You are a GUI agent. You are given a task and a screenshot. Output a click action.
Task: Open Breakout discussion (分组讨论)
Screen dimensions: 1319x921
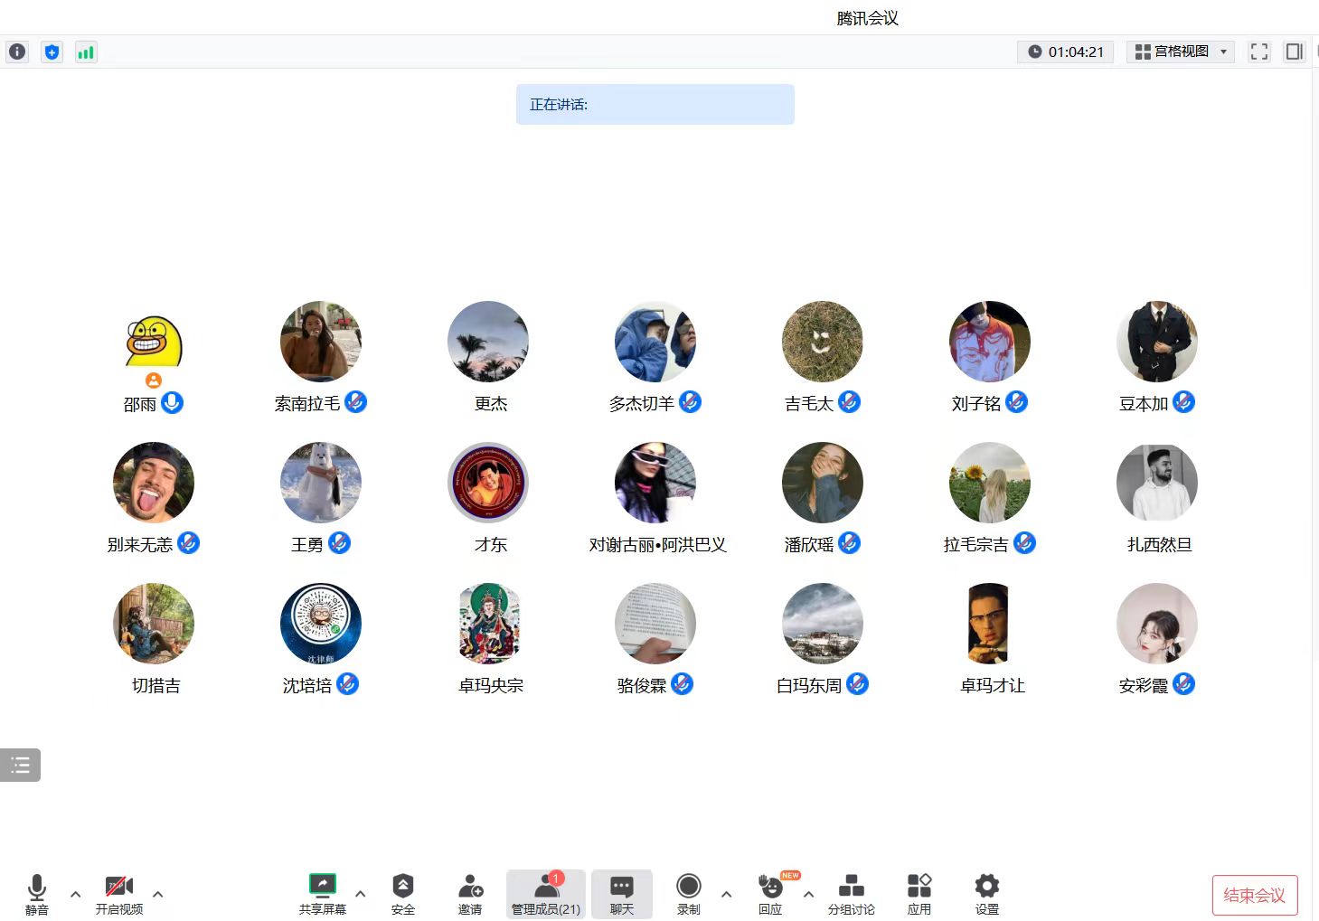851,894
